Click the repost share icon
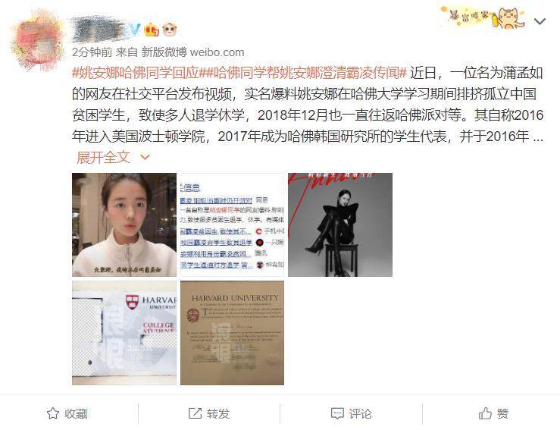The image size is (560, 430). 195,413
